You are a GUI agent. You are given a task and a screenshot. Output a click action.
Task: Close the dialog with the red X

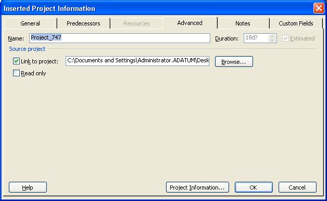pos(319,8)
